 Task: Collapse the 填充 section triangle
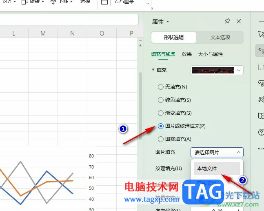153,70
